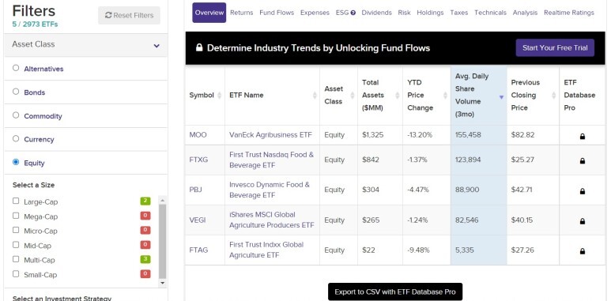Open the VanEck Agribusiness ETF link
The width and height of the screenshot is (611, 301).
[x=270, y=135]
